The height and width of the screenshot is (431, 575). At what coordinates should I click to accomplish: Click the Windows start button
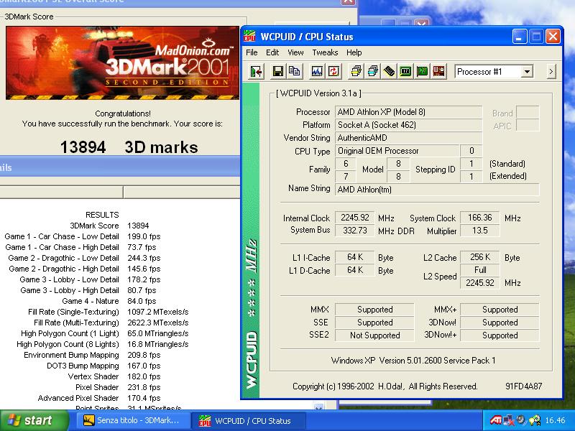pos(34,420)
